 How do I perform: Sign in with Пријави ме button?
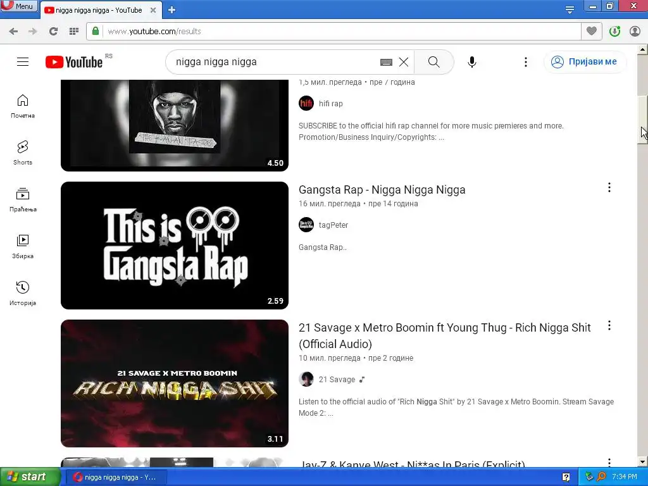[x=585, y=62]
